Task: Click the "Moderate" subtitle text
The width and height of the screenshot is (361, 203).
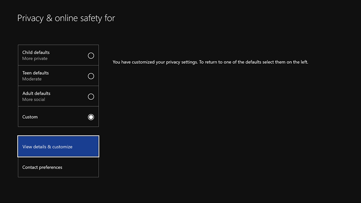Action: point(32,79)
